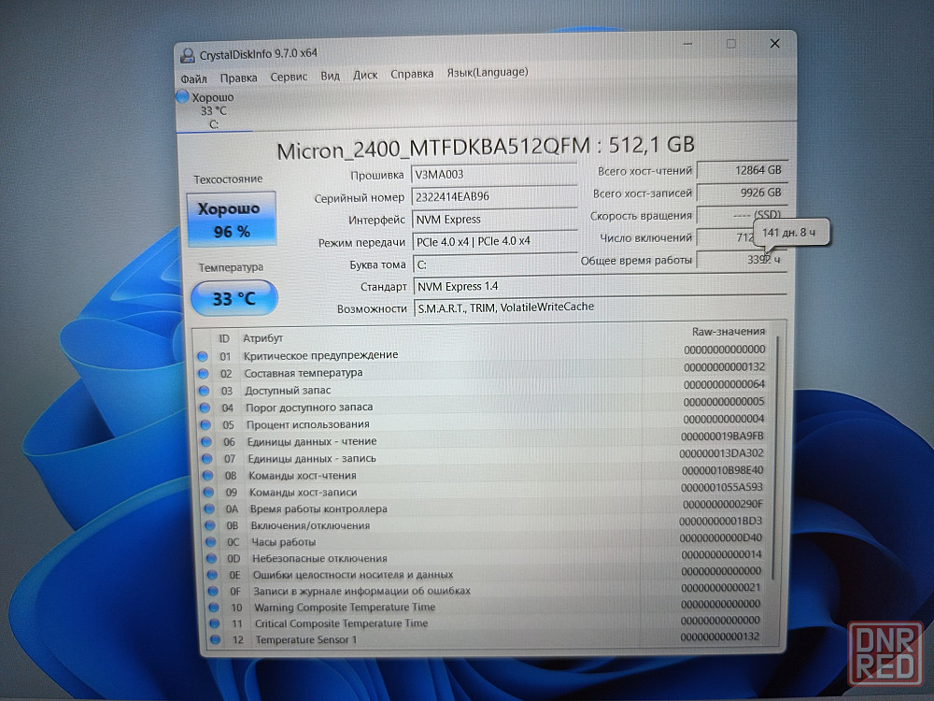Viewport: 934px width, 701px height.
Task: Click the blue status icon for drive C:
Action: [x=183, y=96]
